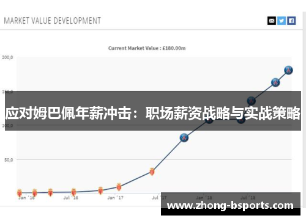The image size is (306, 221).
Task: Click the 50,0 y-axis label
Action: (x=9, y=160)
